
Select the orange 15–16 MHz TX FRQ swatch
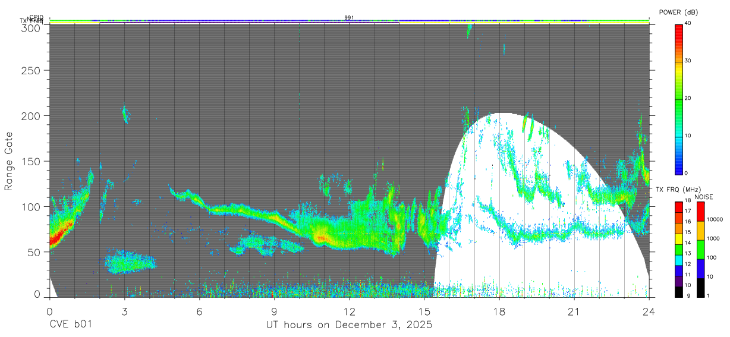678,228
